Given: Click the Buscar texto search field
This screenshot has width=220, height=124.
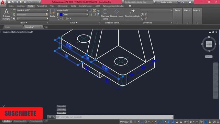Looking at the screenshot, I should pos(31,14).
